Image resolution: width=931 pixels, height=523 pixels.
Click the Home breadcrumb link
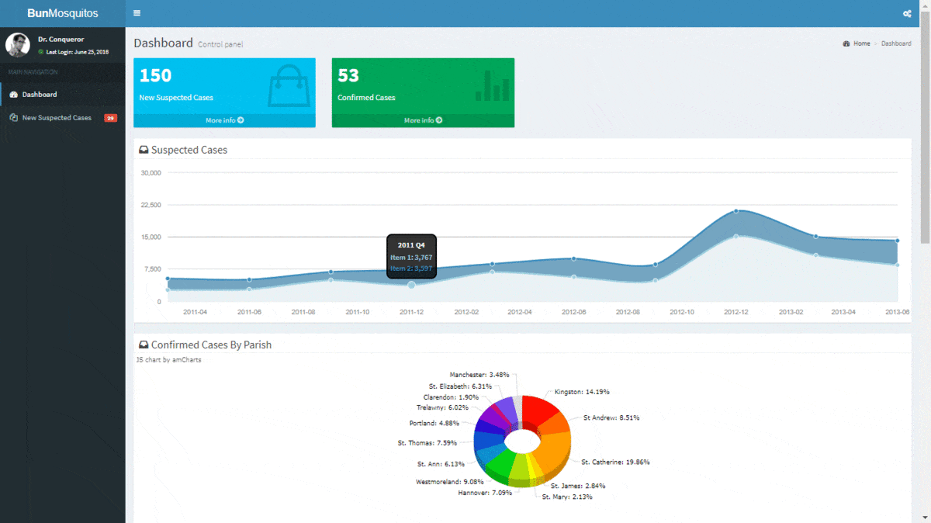(x=862, y=43)
